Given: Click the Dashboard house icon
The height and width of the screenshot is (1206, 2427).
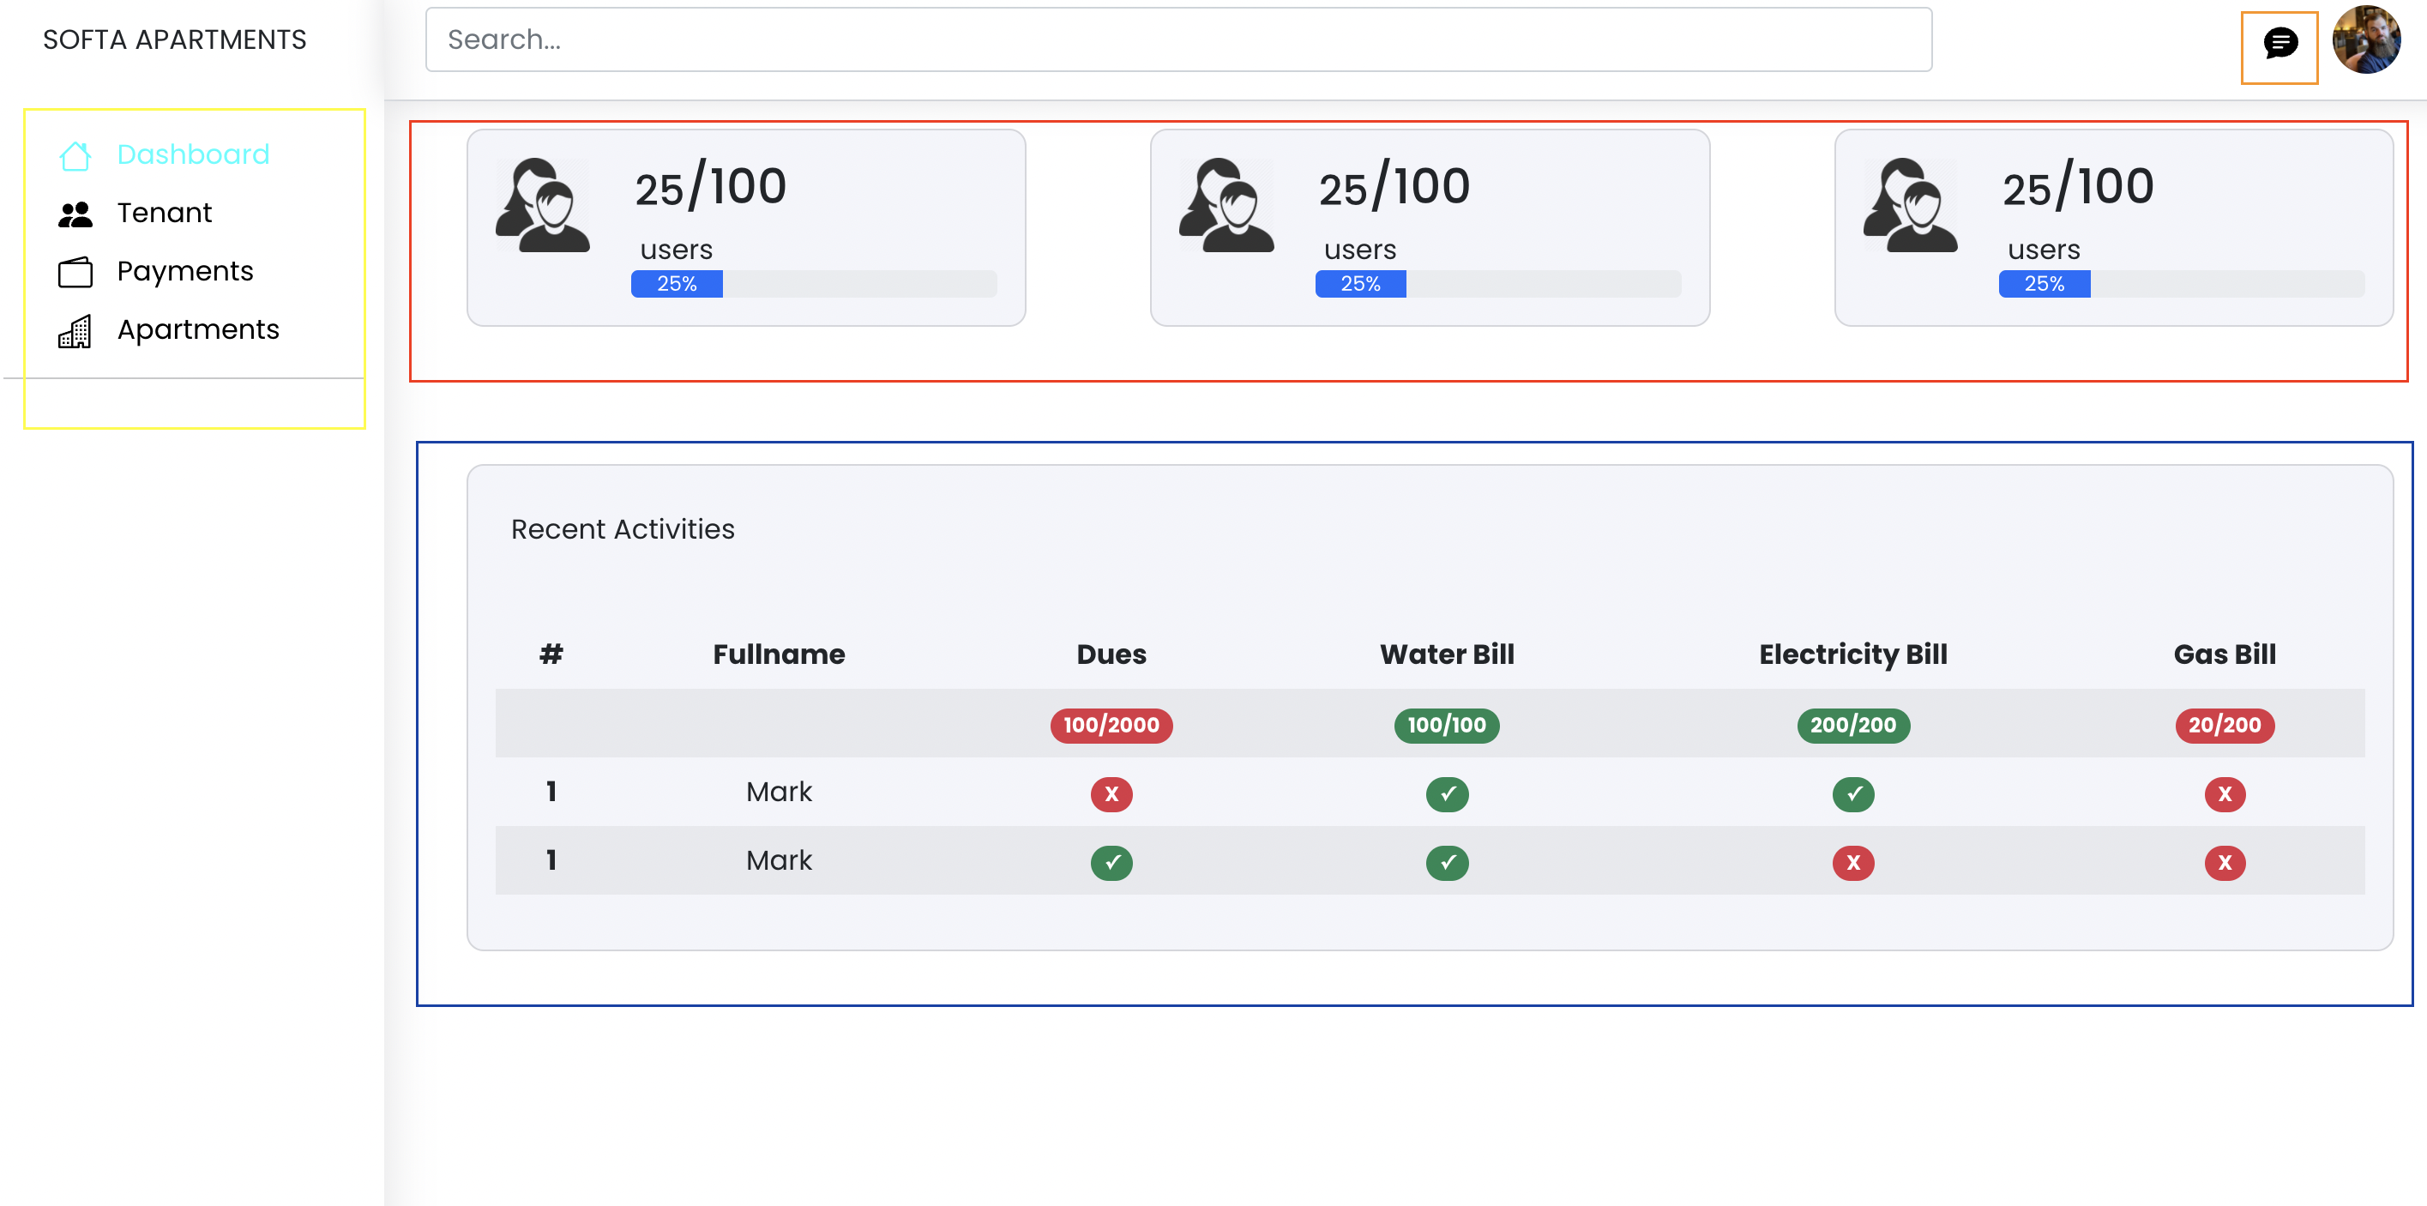Looking at the screenshot, I should pos(75,155).
